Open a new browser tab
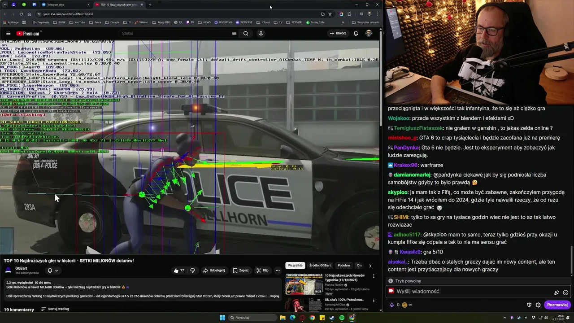This screenshot has width=574, height=323. tap(150, 4)
